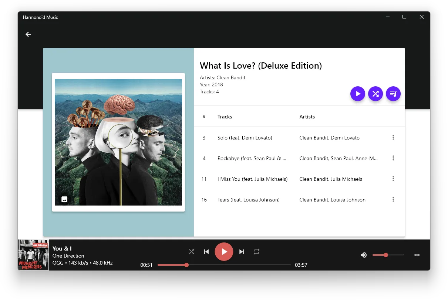Open the three-dot more menu in player bar
448x300 pixels.
(x=417, y=255)
